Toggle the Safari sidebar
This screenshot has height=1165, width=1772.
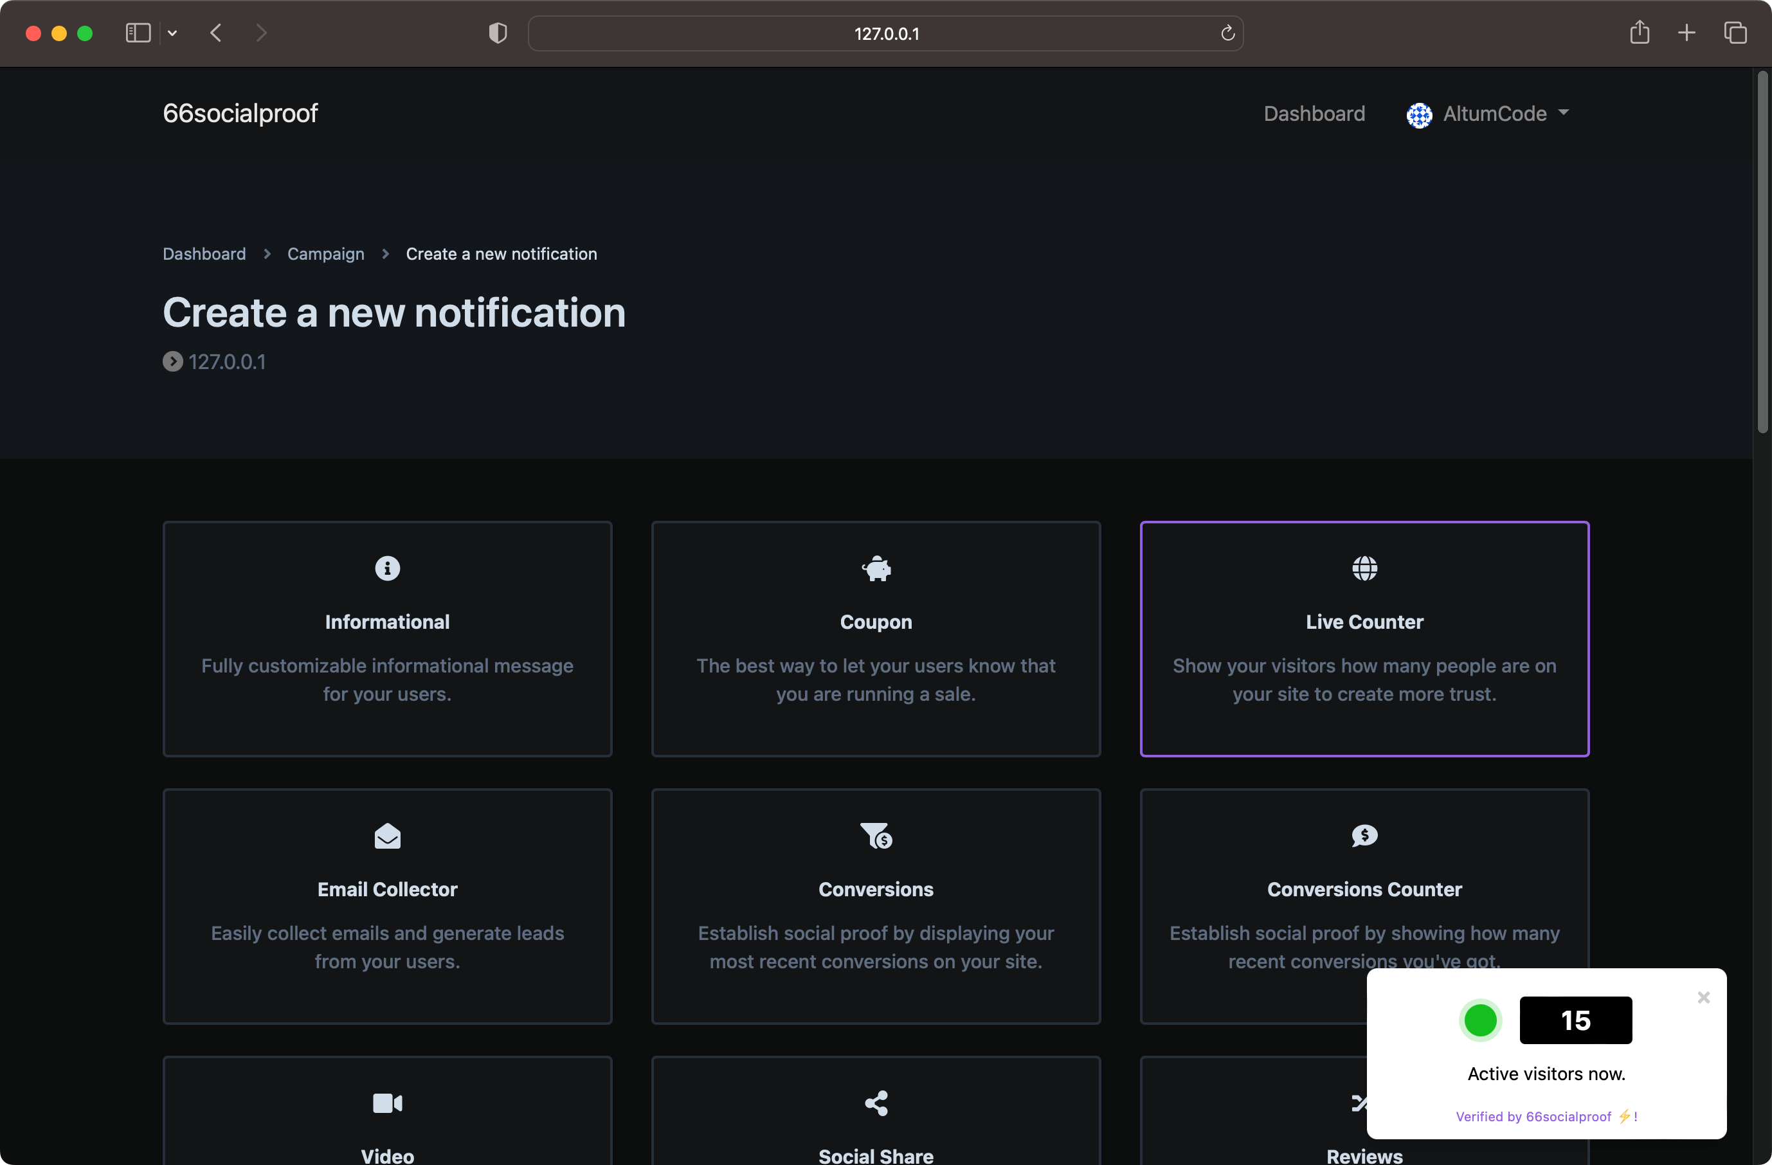click(x=138, y=33)
